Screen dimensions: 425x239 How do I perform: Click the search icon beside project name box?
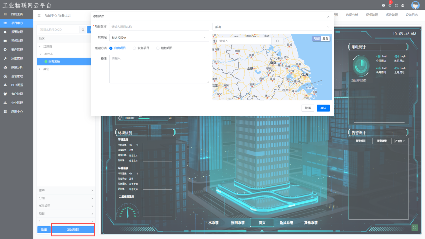pos(83,30)
